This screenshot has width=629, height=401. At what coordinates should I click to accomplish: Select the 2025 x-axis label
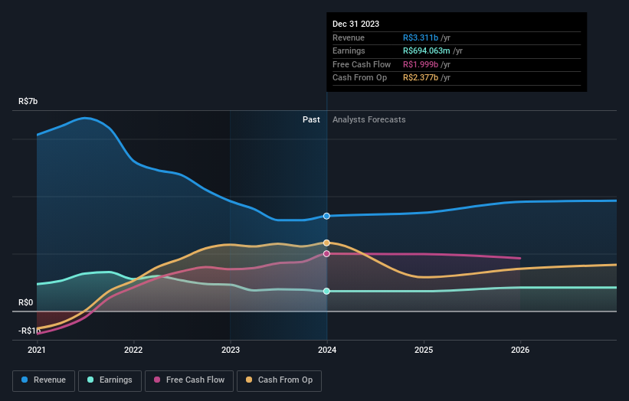tap(424, 350)
